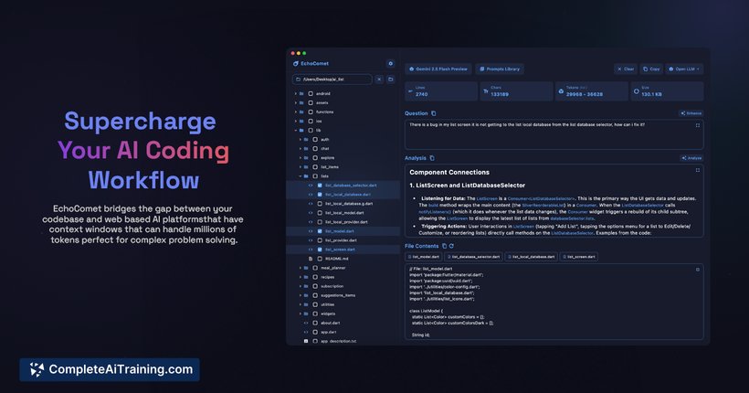Expand the android folder

tap(296, 94)
